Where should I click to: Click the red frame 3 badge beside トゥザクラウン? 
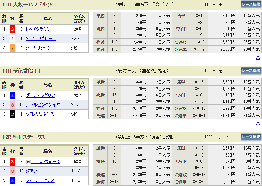(13, 29)
